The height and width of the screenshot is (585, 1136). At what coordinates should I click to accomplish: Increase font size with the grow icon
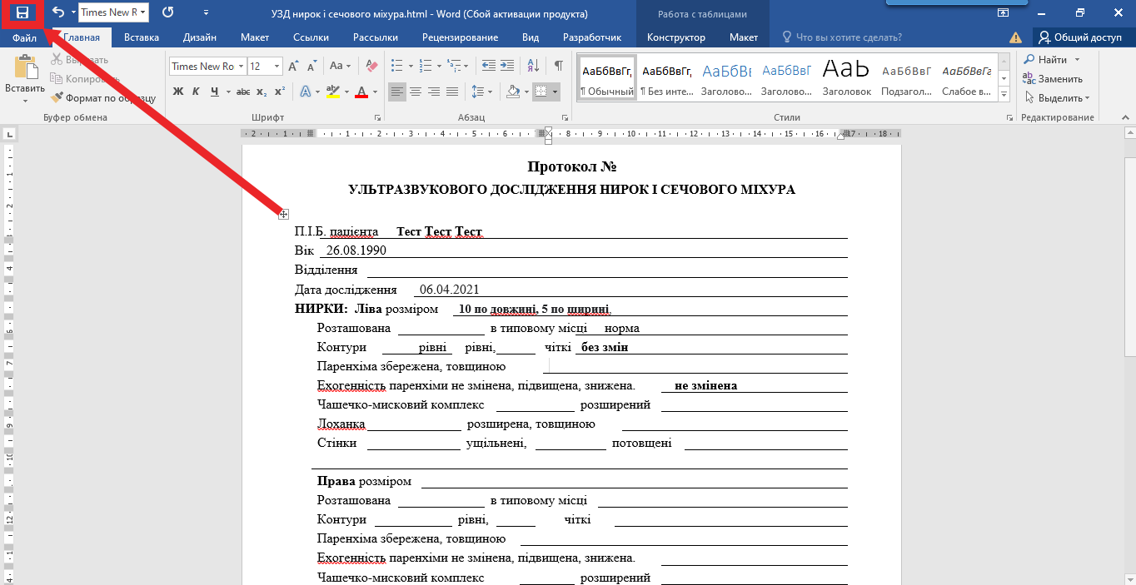tap(293, 67)
